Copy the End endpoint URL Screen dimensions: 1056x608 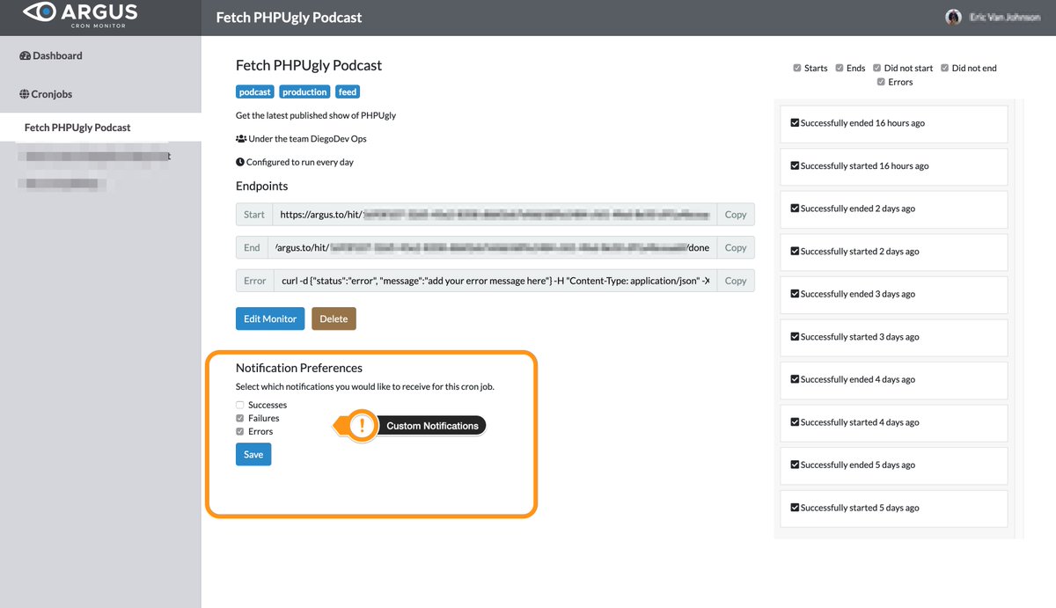[736, 248]
